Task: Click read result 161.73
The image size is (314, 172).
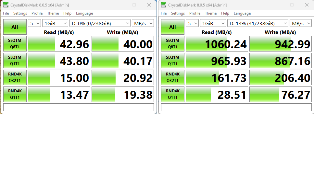Action: pos(217,77)
